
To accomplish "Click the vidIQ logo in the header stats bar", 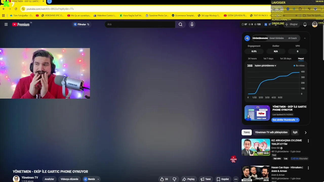I will pyautogui.click(x=266, y=24).
